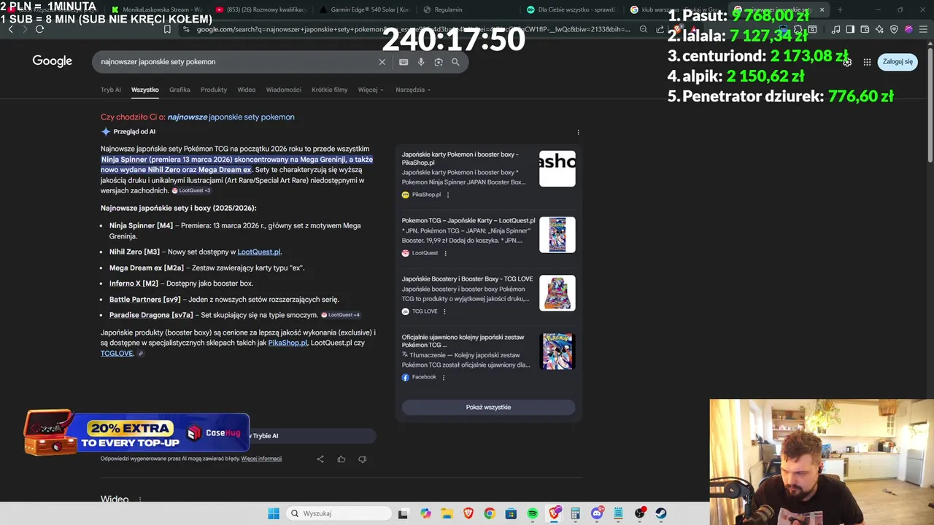
Task: Open Task View on the taskbar
Action: click(403, 513)
